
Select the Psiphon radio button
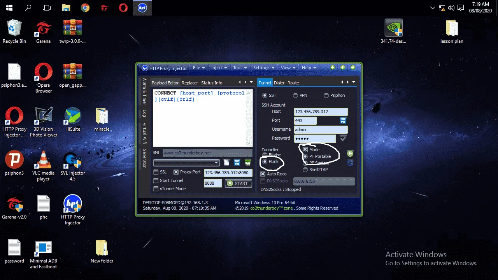(326, 95)
